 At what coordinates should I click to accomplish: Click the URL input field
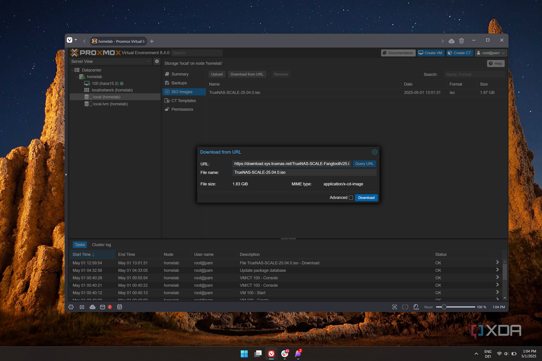pos(292,164)
